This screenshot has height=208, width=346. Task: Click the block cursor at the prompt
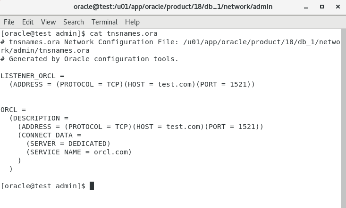[92, 186]
